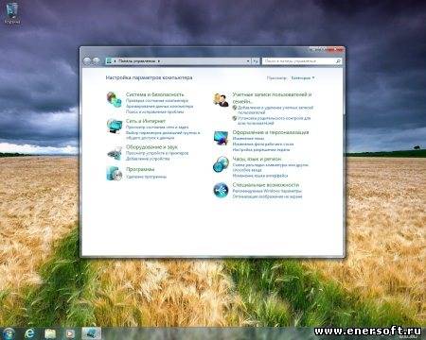Viewport: 426px width, 340px height.
Task: Click the Ease of Access blue icon
Action: click(221, 191)
